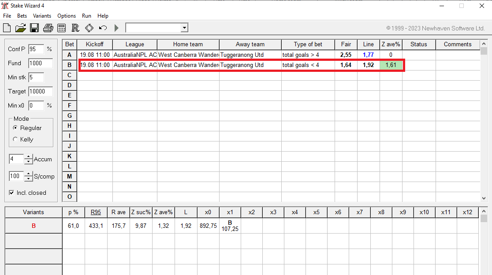The height and width of the screenshot is (275, 492).
Task: Click the Conf P input field
Action: pyautogui.click(x=36, y=49)
